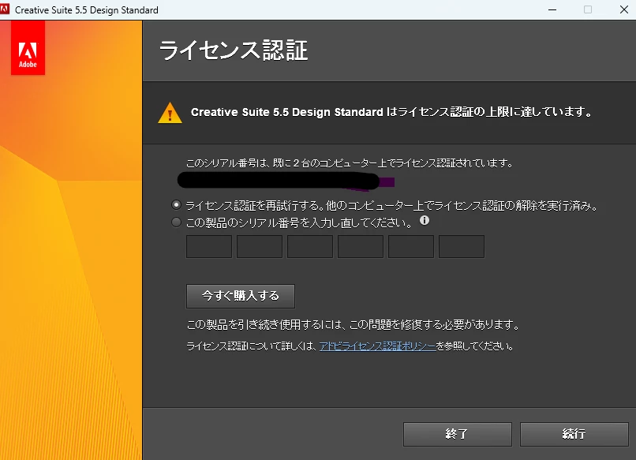Click the second serial number field
This screenshot has width=636, height=460.
tap(260, 246)
